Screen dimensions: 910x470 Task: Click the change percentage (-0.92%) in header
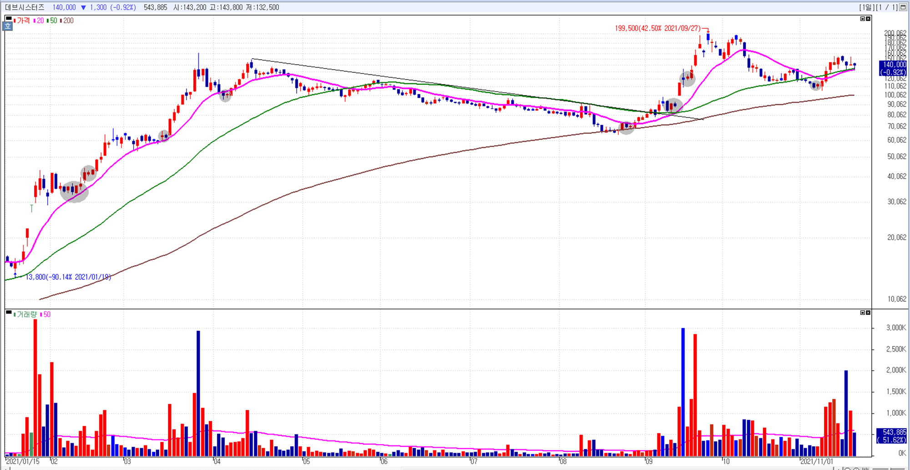[x=122, y=7]
